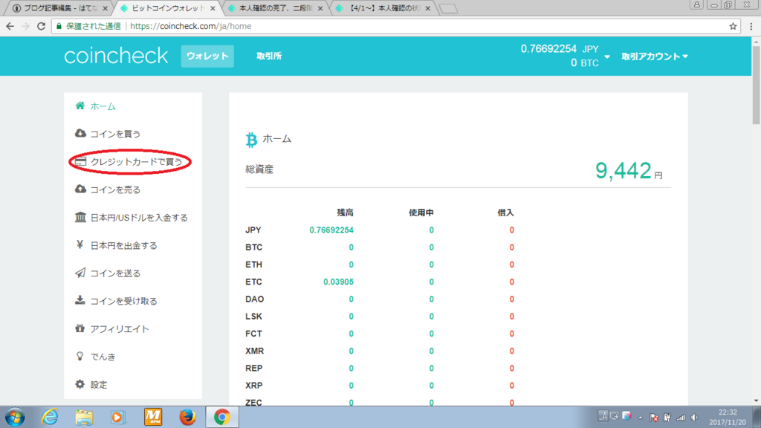Screen dimensions: 761x428
Task: Click Chrome icon in taskbar
Action: [x=221, y=418]
